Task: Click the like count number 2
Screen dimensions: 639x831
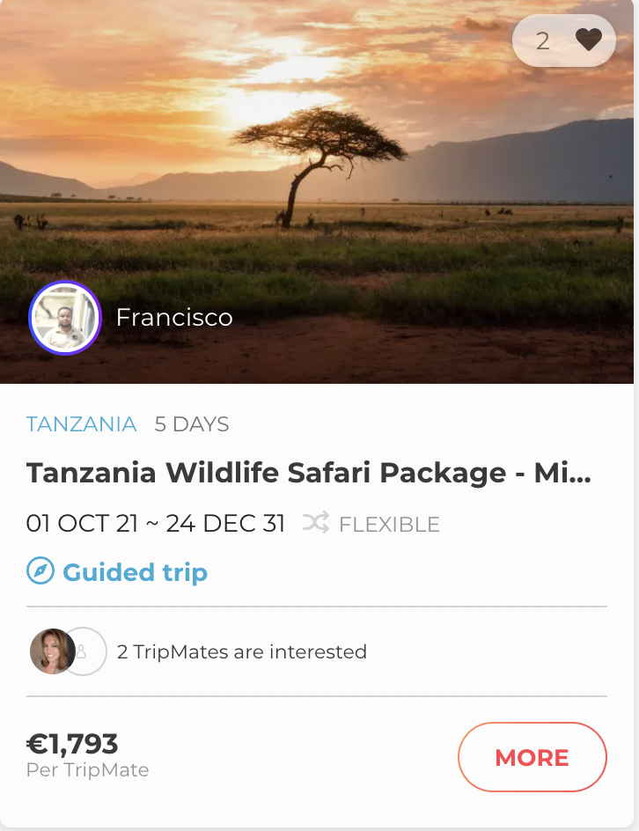Action: (543, 40)
